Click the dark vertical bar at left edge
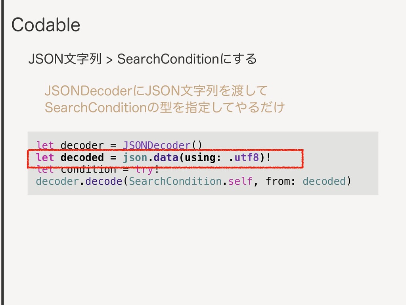Image resolution: width=406 pixels, height=305 pixels. click(x=2, y=152)
